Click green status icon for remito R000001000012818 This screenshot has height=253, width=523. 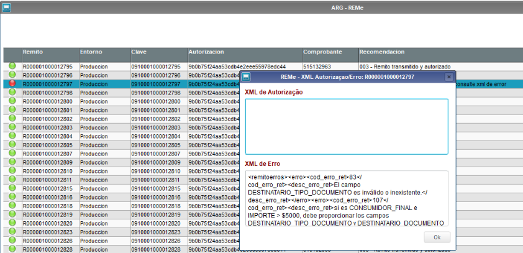point(12,205)
